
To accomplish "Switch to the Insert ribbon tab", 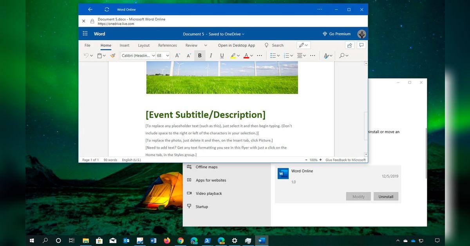I will coord(124,45).
